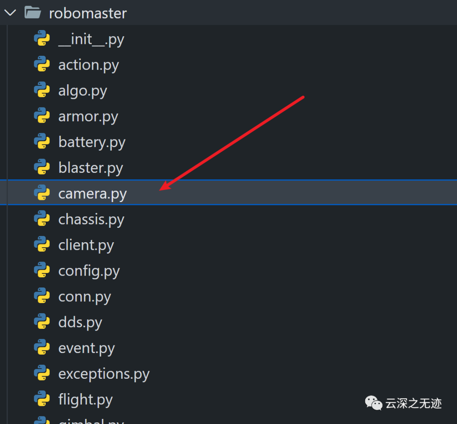Click the Python icon next to chassis.py

[x=42, y=219]
